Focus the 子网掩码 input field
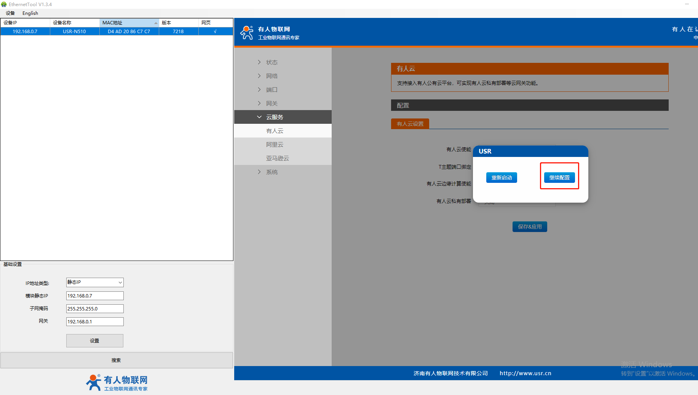 (95, 309)
